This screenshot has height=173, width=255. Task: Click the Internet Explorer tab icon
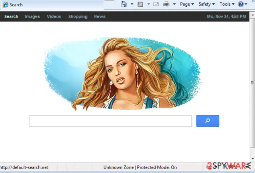click(x=5, y=5)
